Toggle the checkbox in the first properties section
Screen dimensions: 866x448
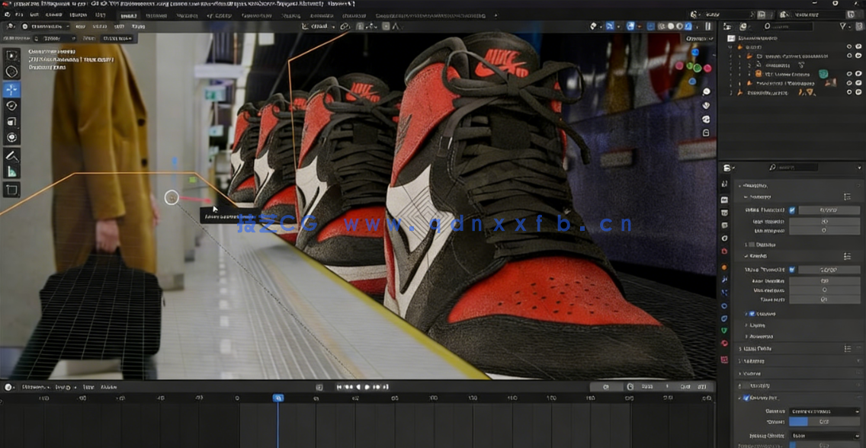[792, 210]
